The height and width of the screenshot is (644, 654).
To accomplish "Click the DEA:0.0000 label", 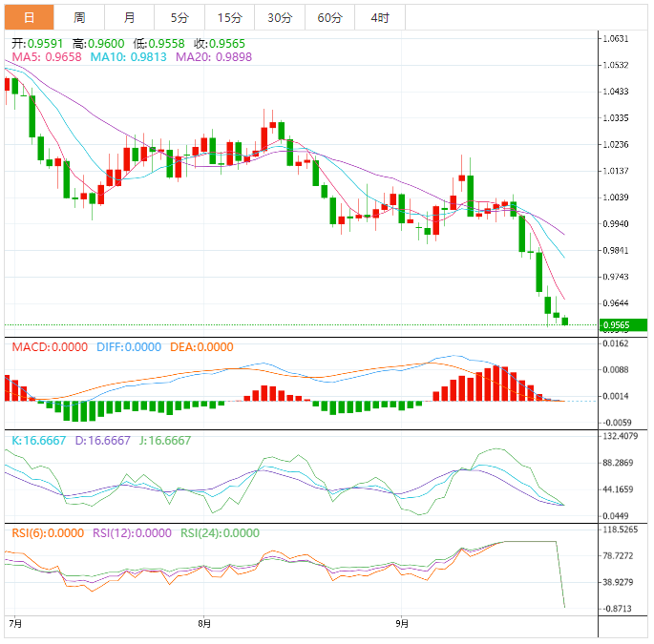I will (201, 346).
